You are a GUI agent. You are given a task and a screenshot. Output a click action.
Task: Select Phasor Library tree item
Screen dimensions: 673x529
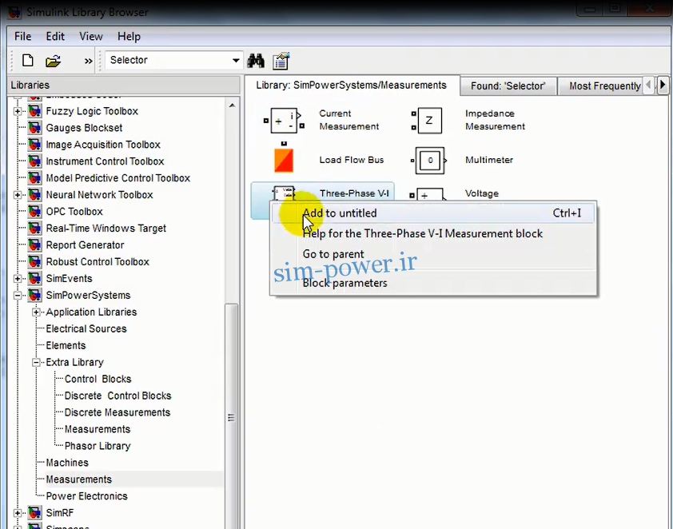(x=98, y=446)
